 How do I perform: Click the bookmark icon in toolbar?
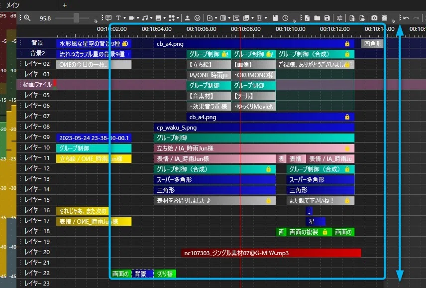275,18
